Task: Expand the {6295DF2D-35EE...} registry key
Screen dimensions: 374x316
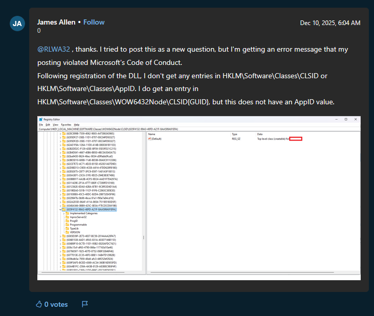Action: pos(60,141)
